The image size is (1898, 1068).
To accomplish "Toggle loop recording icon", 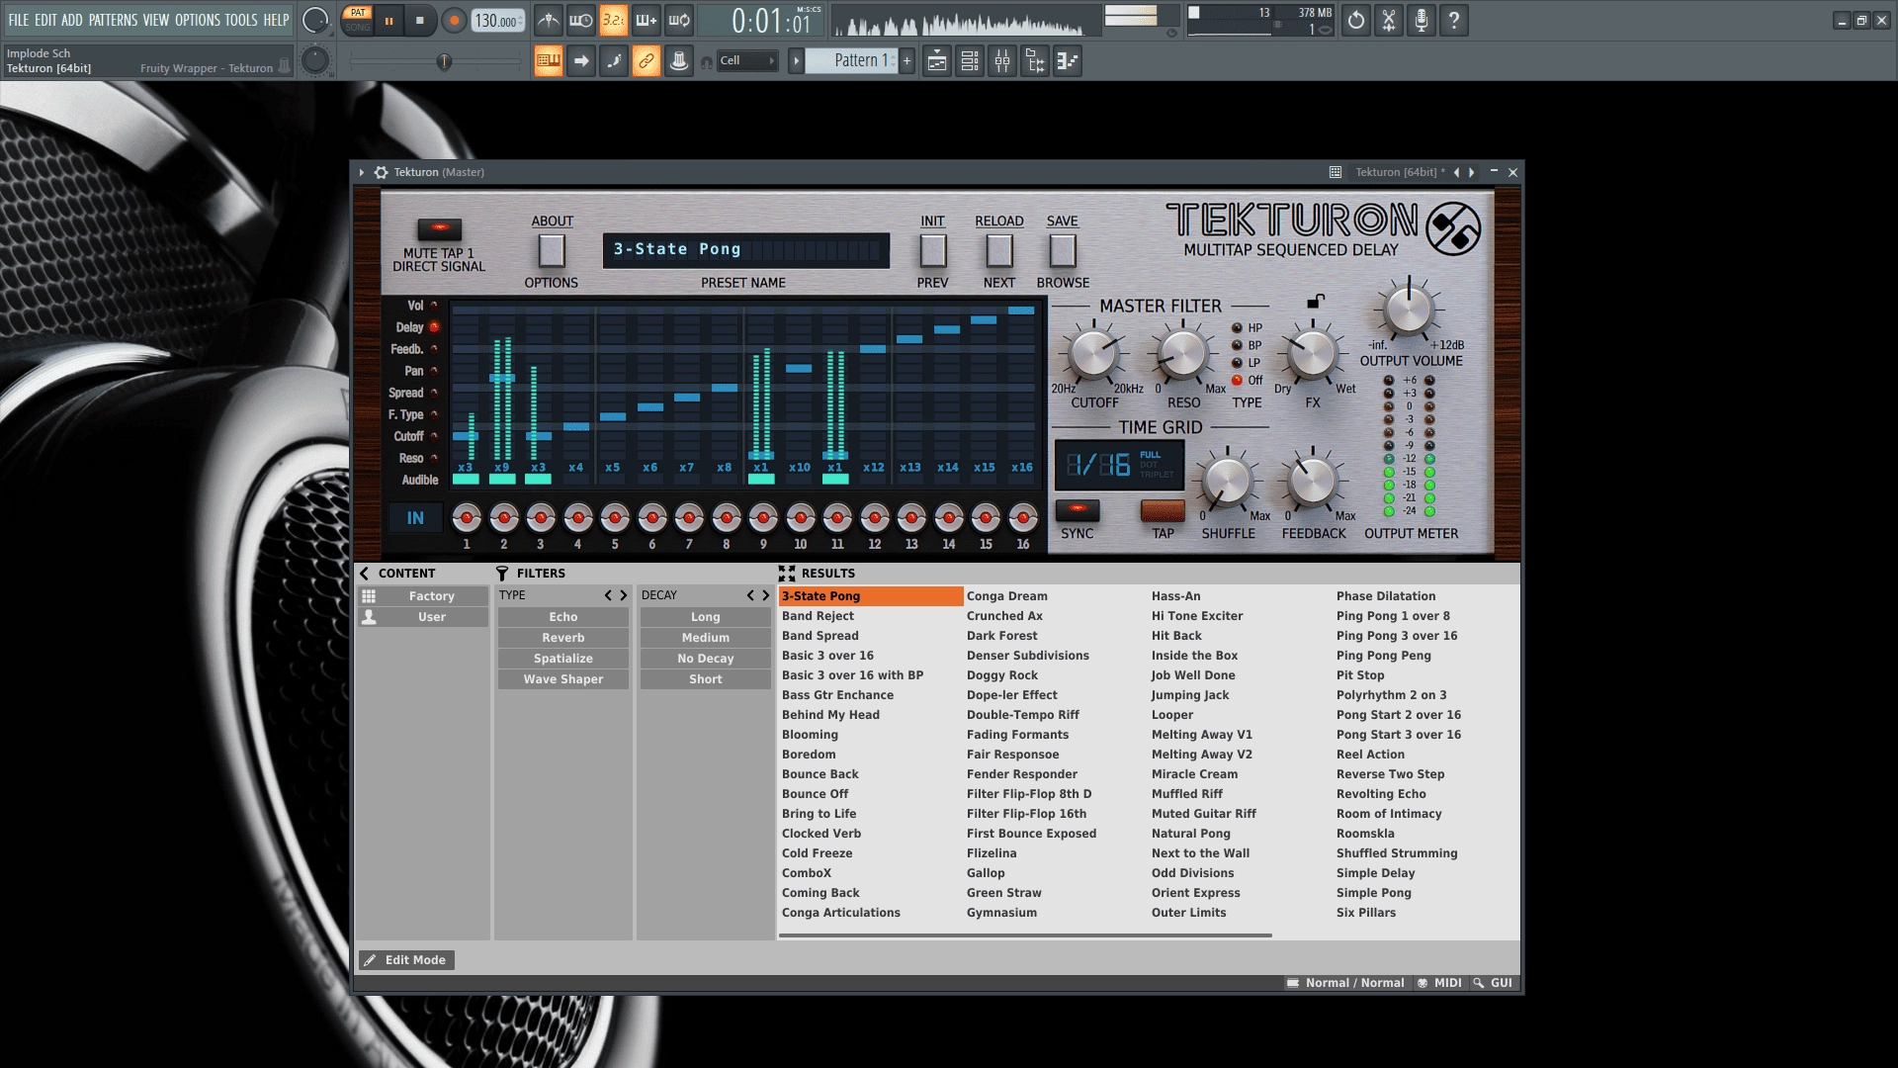I will point(679,20).
